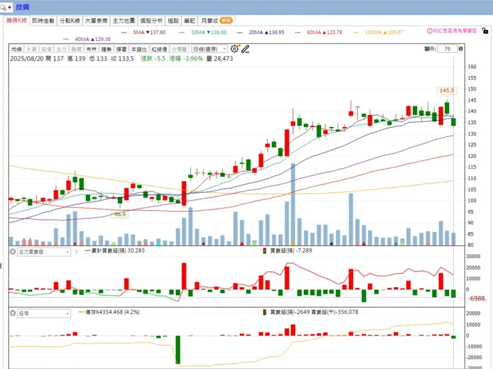This screenshot has width=493, height=369.
Task: Open the 主力買賣超 indicator dropdown
Action: pos(44,252)
